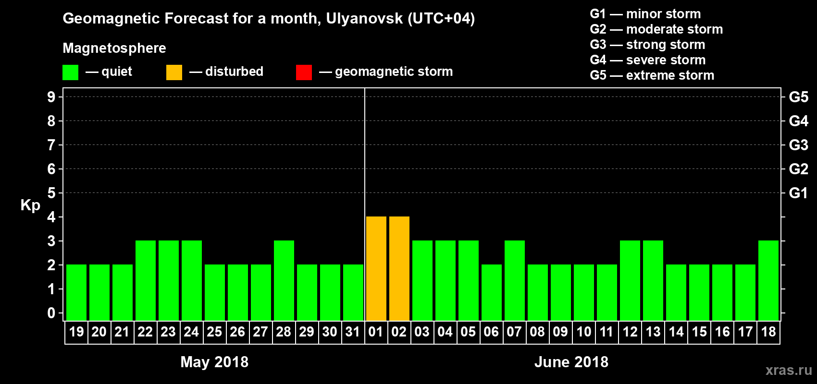The width and height of the screenshot is (817, 384).
Task: Click date label 10 on the axis
Action: coord(584,332)
